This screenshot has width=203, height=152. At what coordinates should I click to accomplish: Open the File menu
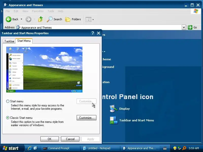8,11
